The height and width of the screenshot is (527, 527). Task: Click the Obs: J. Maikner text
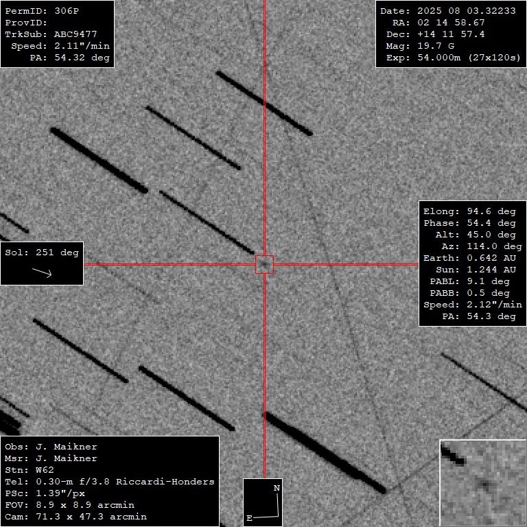(51, 447)
